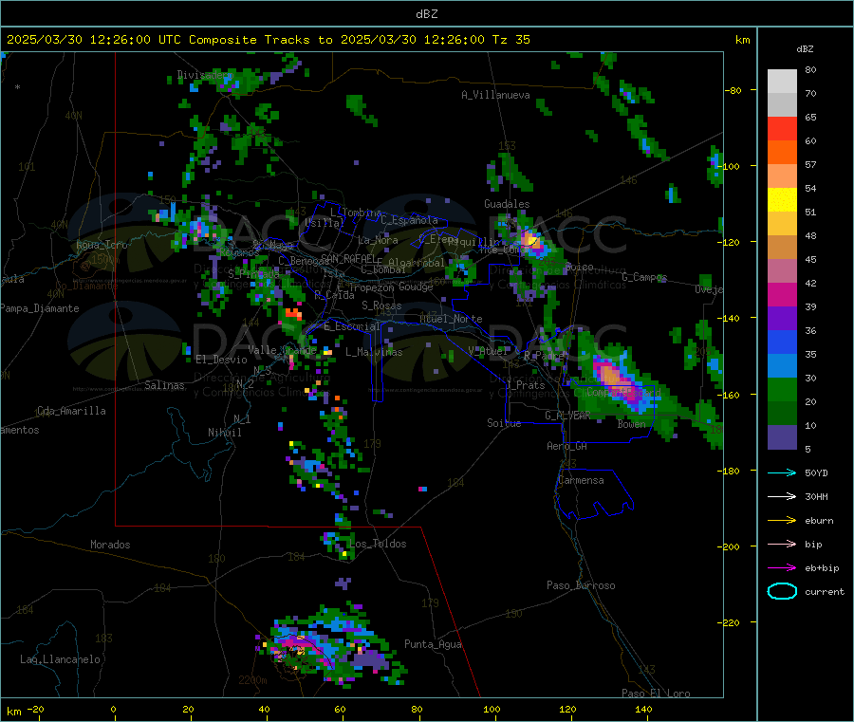This screenshot has height=722, width=854.
Task: Click the yellow eburn arrow in legend
Action: point(782,520)
